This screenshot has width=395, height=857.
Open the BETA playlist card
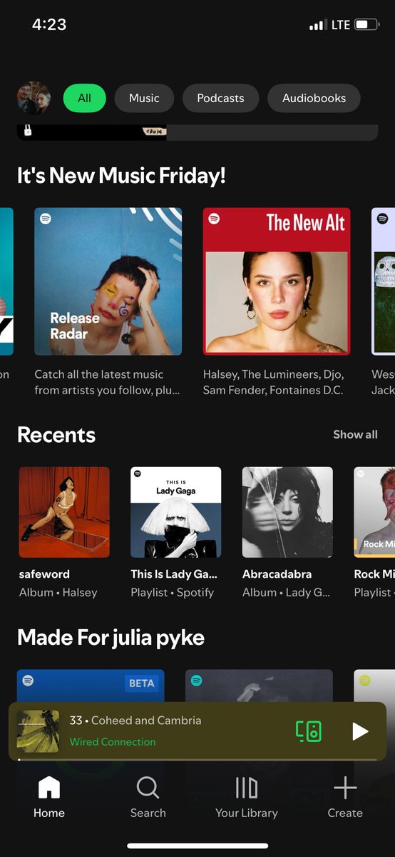[91, 686]
